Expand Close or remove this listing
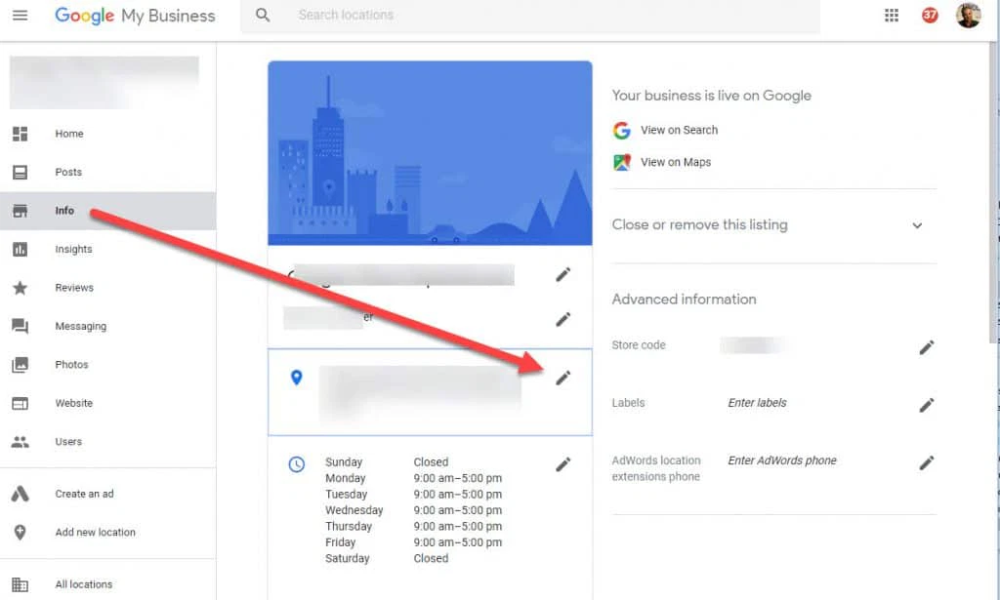The width and height of the screenshot is (1000, 600). pos(917,225)
